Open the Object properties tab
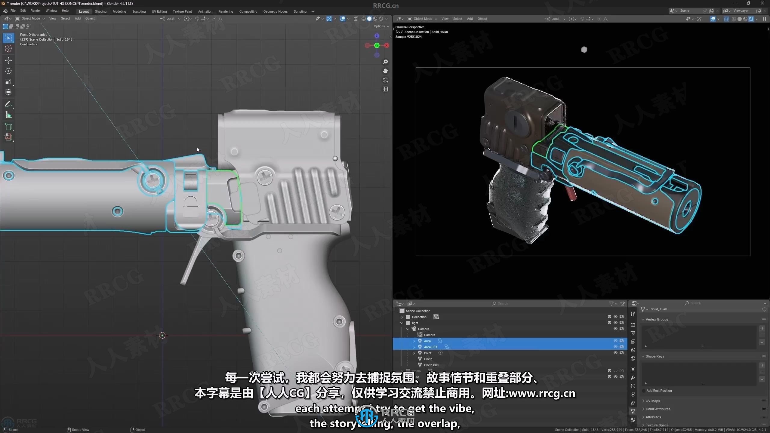The width and height of the screenshot is (770, 433). click(x=633, y=369)
